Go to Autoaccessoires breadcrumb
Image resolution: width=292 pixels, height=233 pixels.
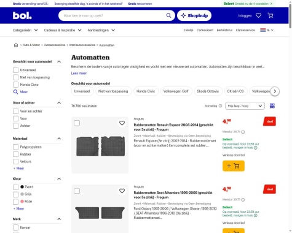pos(55,45)
